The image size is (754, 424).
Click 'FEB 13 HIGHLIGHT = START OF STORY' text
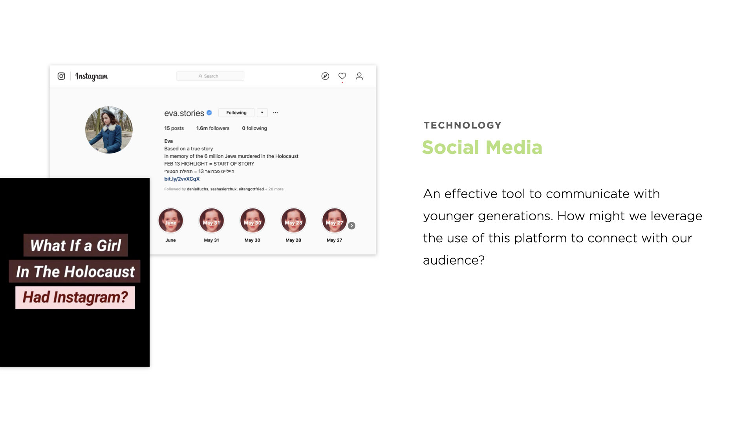pyautogui.click(x=209, y=164)
